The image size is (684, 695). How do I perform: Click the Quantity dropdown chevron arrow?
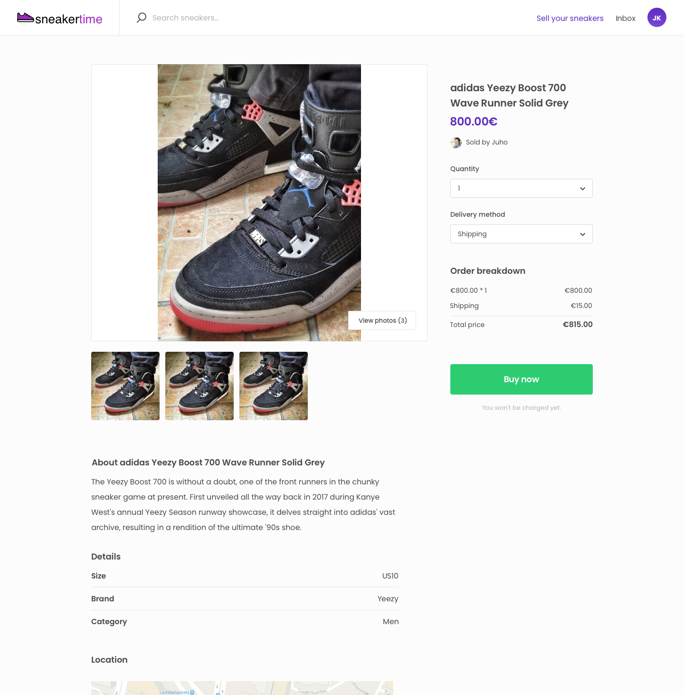[582, 188]
